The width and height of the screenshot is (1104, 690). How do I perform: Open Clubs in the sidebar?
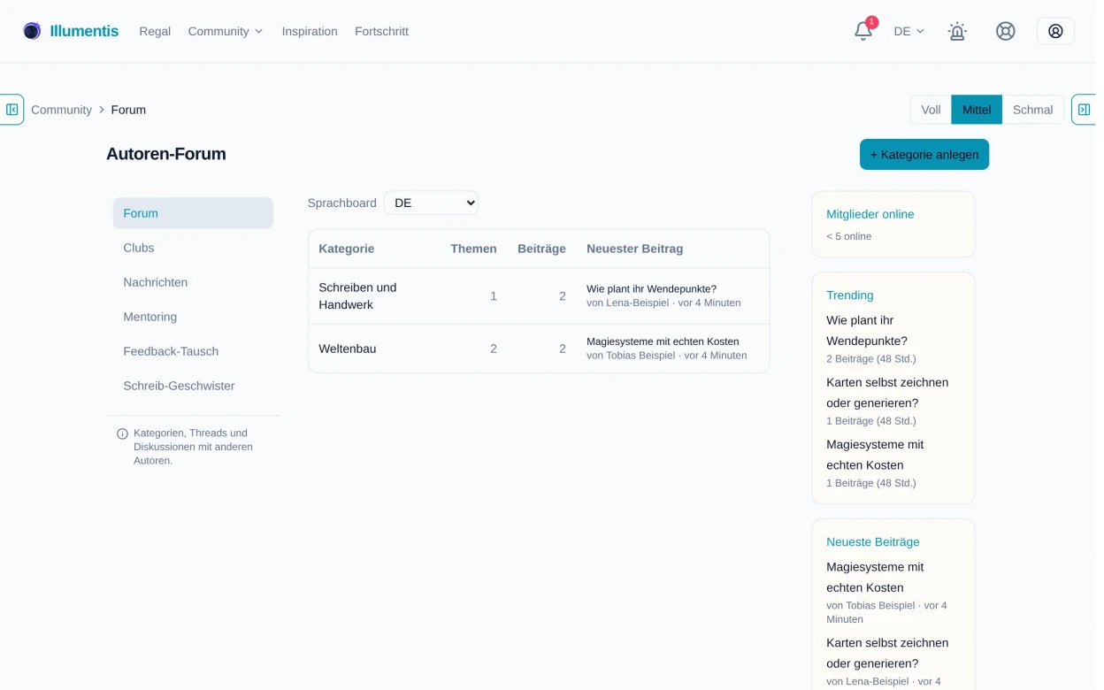(193, 248)
